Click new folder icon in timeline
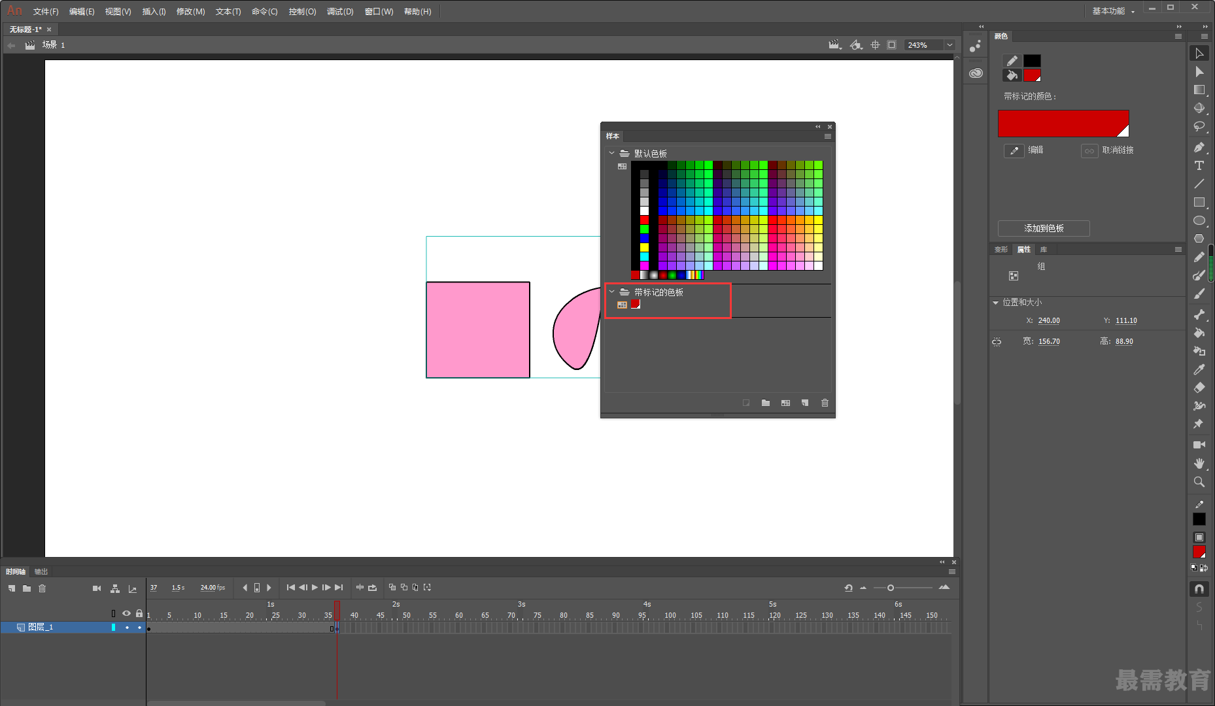Image resolution: width=1215 pixels, height=706 pixels. [x=27, y=588]
